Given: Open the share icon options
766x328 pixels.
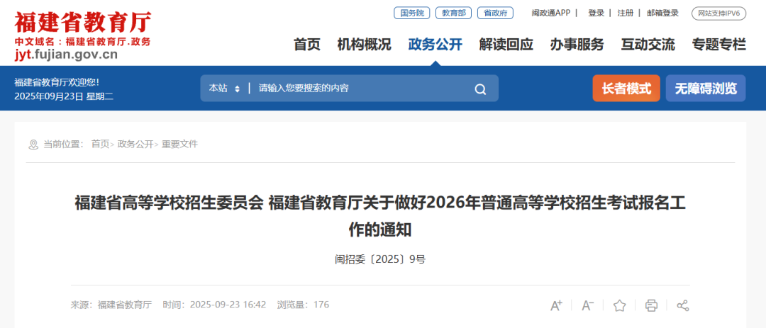Looking at the screenshot, I should pyautogui.click(x=682, y=305).
